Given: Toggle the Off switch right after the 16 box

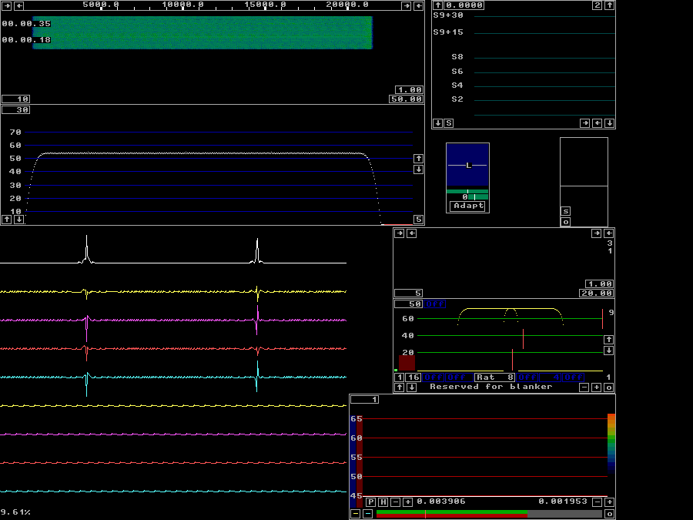Looking at the screenshot, I should tap(434, 377).
